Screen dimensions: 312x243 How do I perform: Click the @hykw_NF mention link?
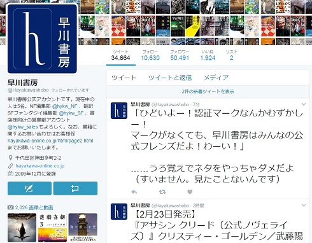[x=65, y=106]
